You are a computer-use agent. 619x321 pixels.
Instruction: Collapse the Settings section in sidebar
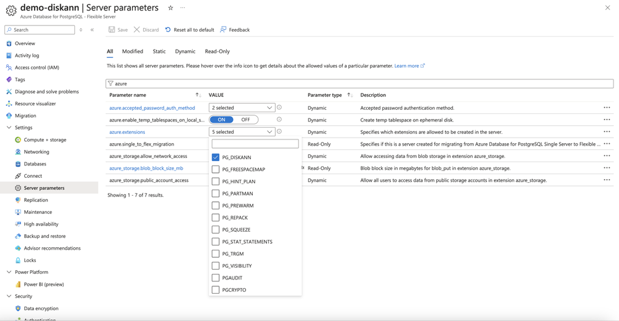pos(9,128)
